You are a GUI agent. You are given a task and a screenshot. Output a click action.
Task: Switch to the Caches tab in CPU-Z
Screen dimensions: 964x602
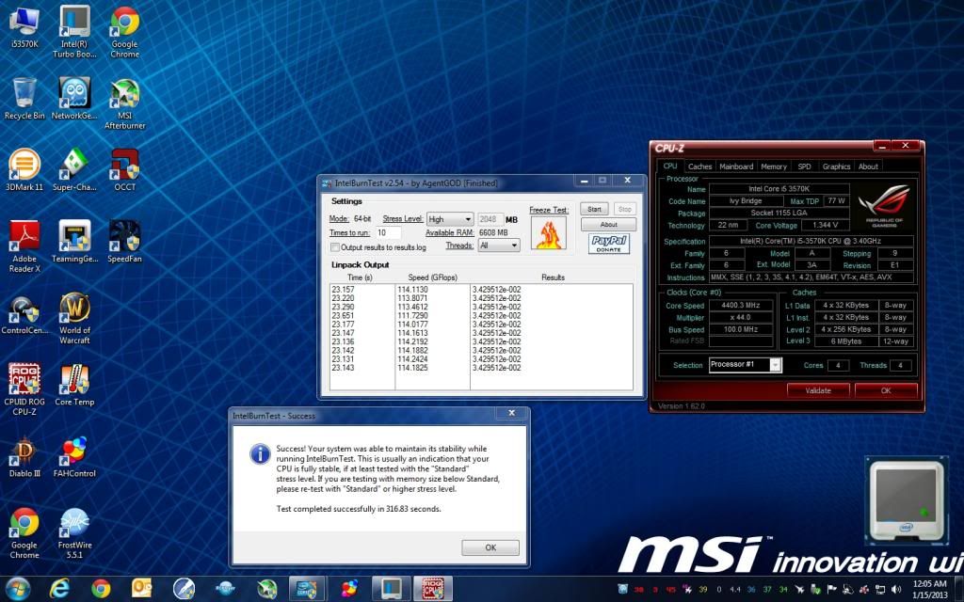(699, 166)
